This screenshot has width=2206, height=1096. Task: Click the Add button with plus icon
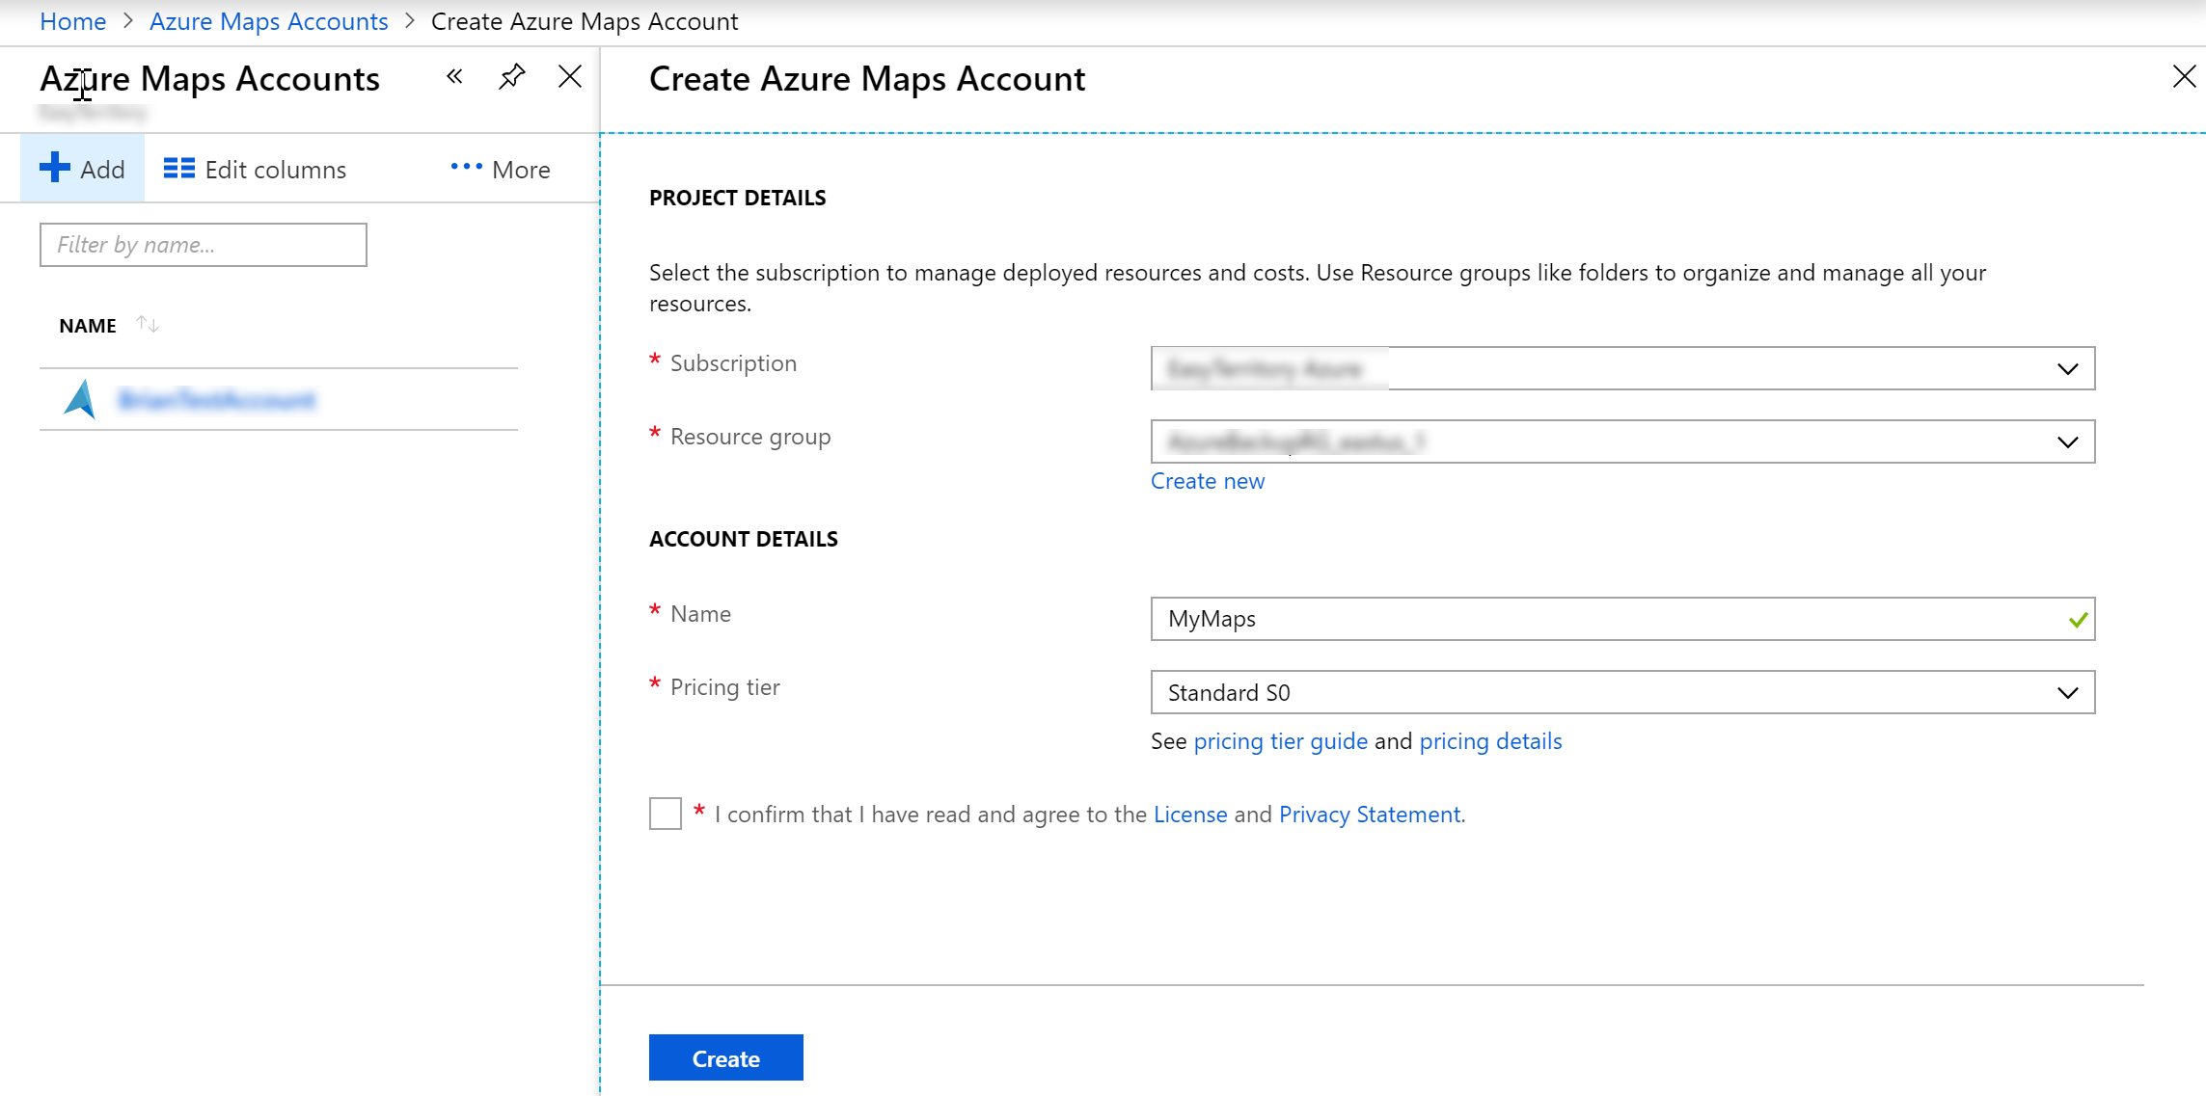tap(83, 169)
